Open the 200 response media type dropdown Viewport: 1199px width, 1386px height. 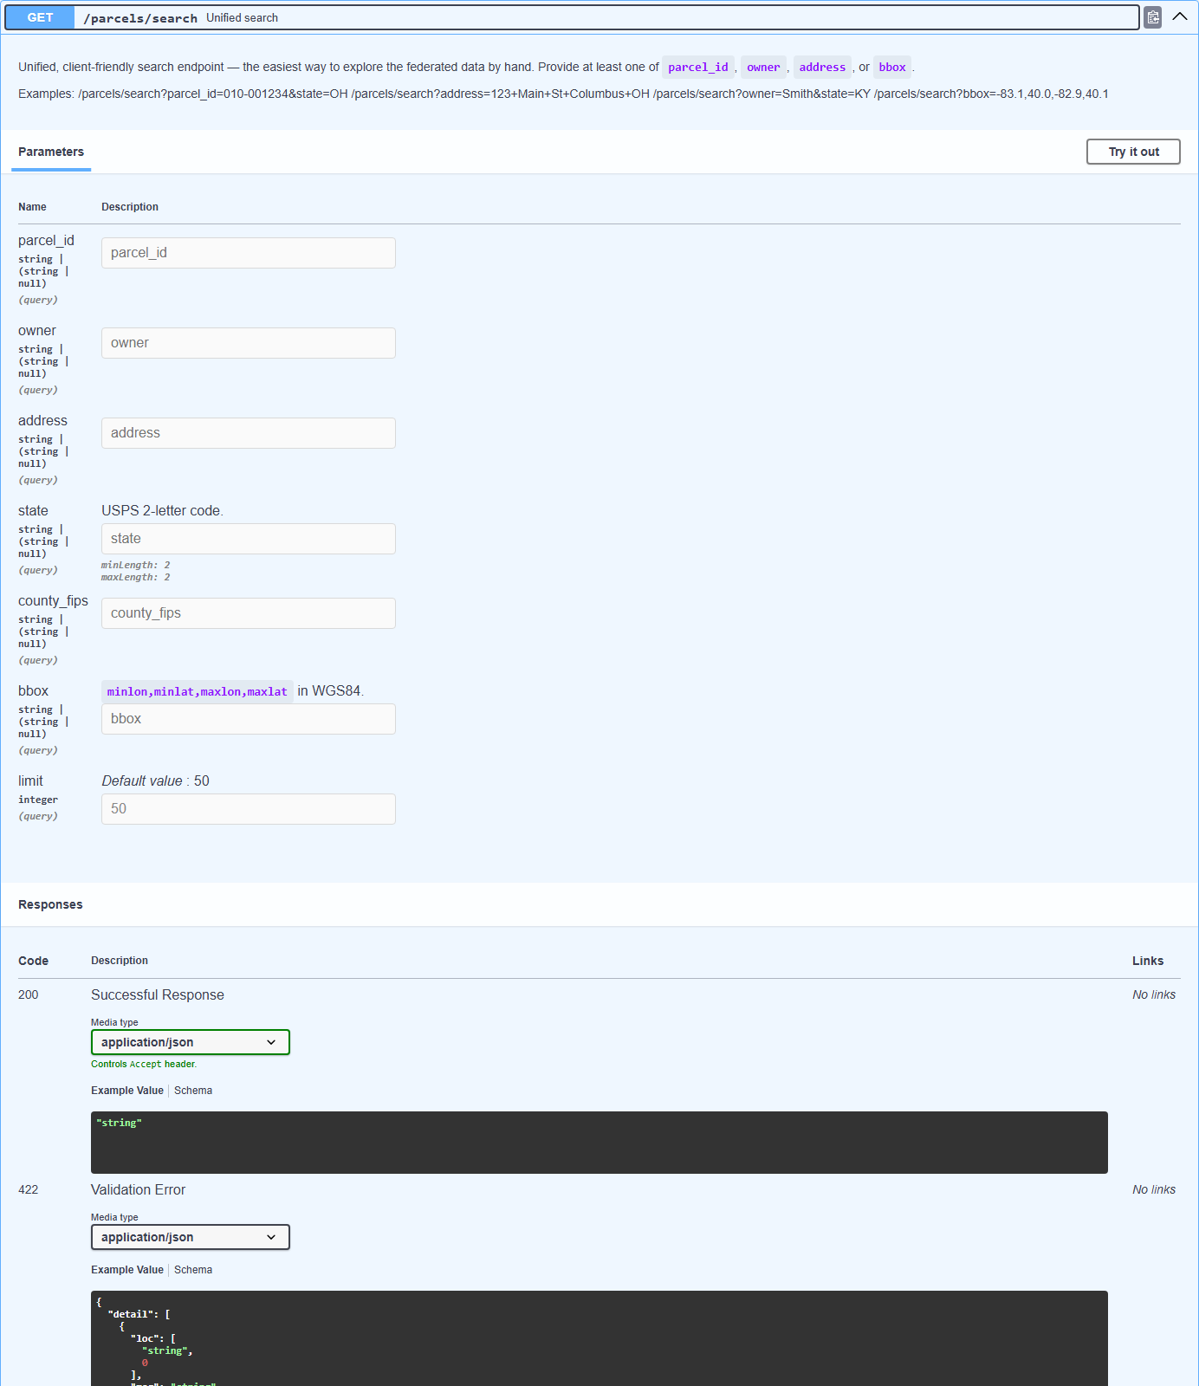point(191,1042)
